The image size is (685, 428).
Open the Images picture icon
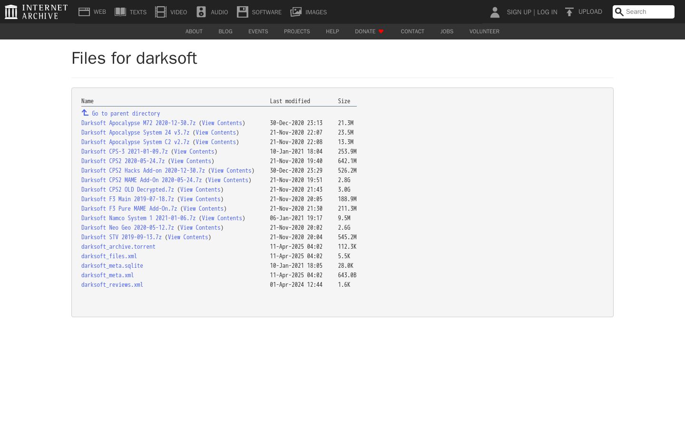[x=296, y=12]
